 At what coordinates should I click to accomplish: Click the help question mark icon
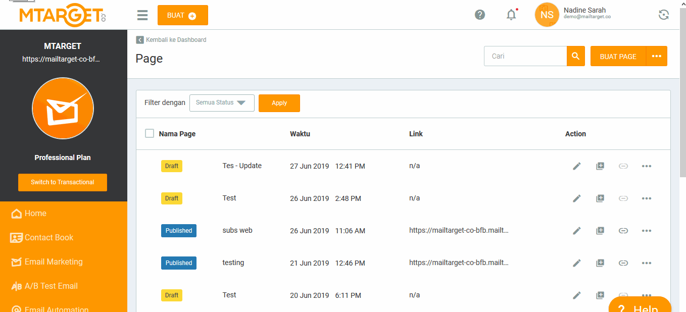pyautogui.click(x=479, y=15)
